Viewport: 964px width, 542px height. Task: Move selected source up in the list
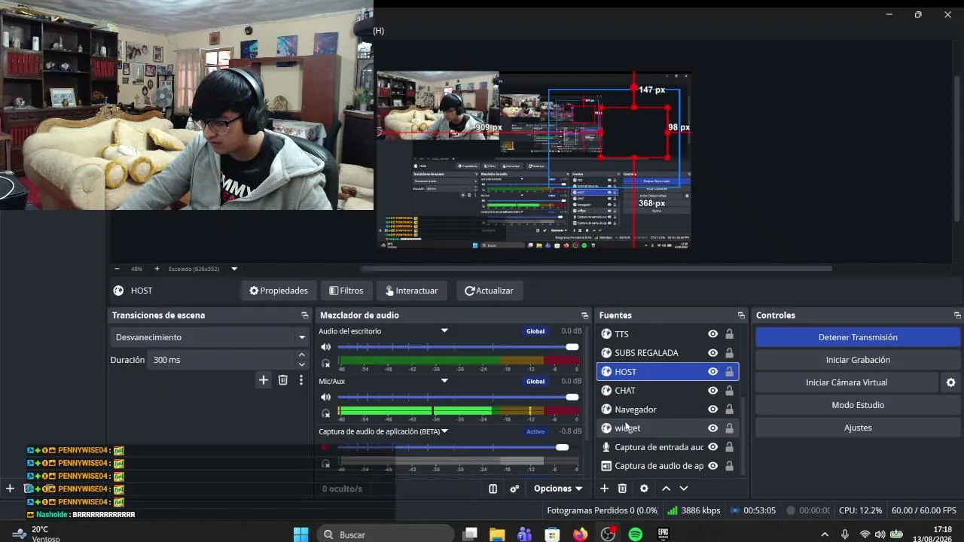pyautogui.click(x=666, y=489)
